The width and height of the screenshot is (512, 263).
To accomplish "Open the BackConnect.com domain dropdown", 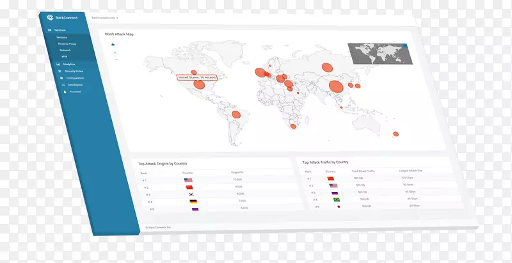I will (105, 19).
